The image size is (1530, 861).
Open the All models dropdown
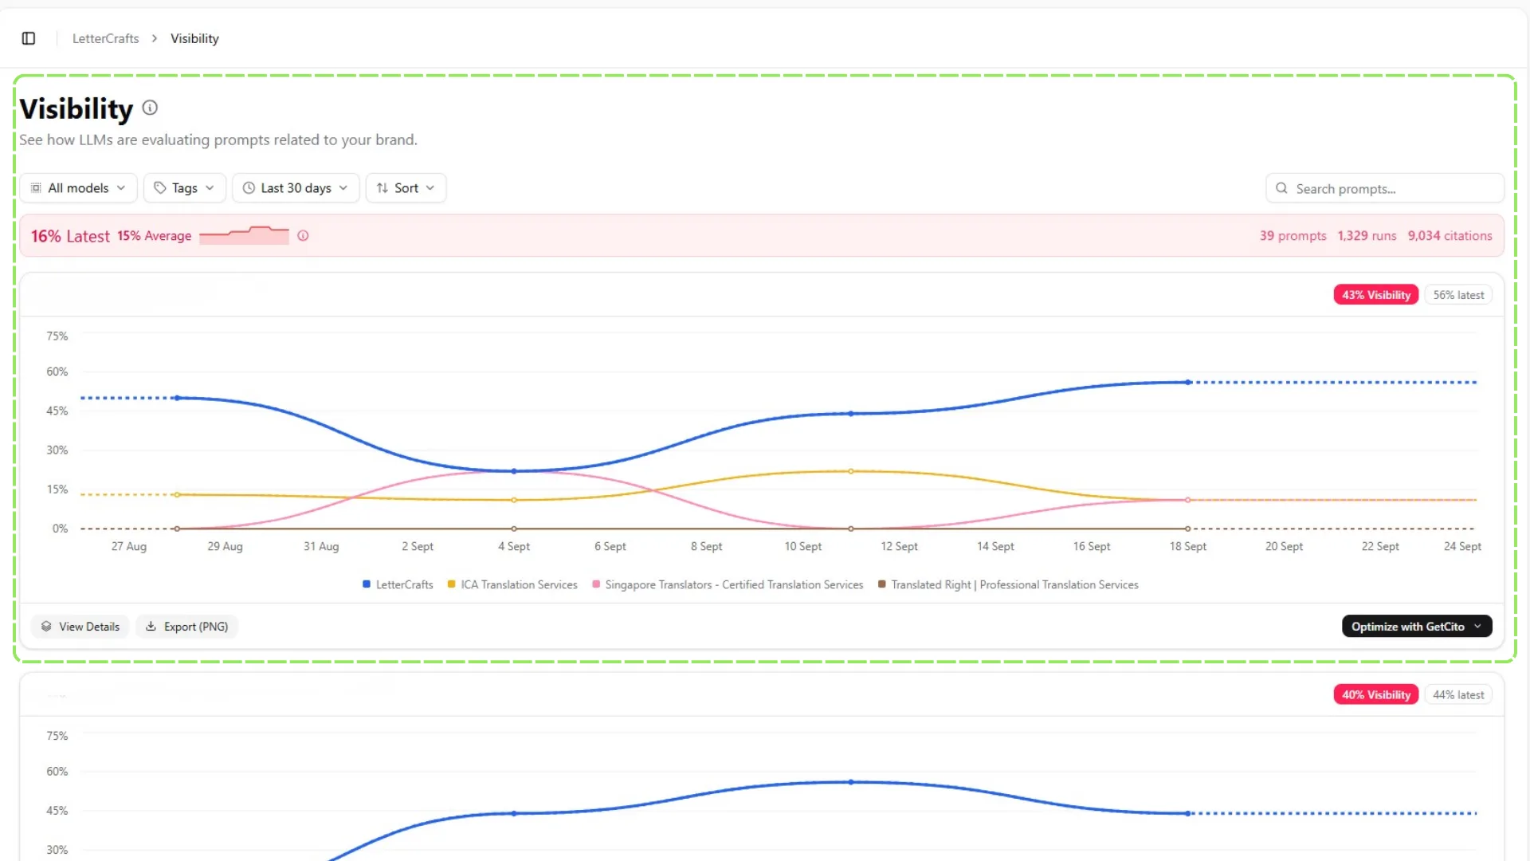(78, 188)
